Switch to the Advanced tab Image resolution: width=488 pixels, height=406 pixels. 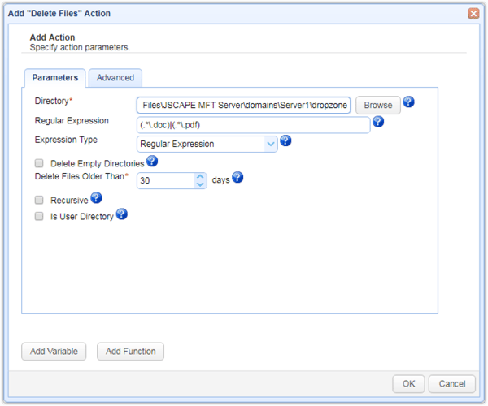(115, 78)
